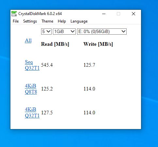Click the CrystalDiskMark 6.0.2 x64 title text
The width and height of the screenshot is (158, 147).
[40, 14]
